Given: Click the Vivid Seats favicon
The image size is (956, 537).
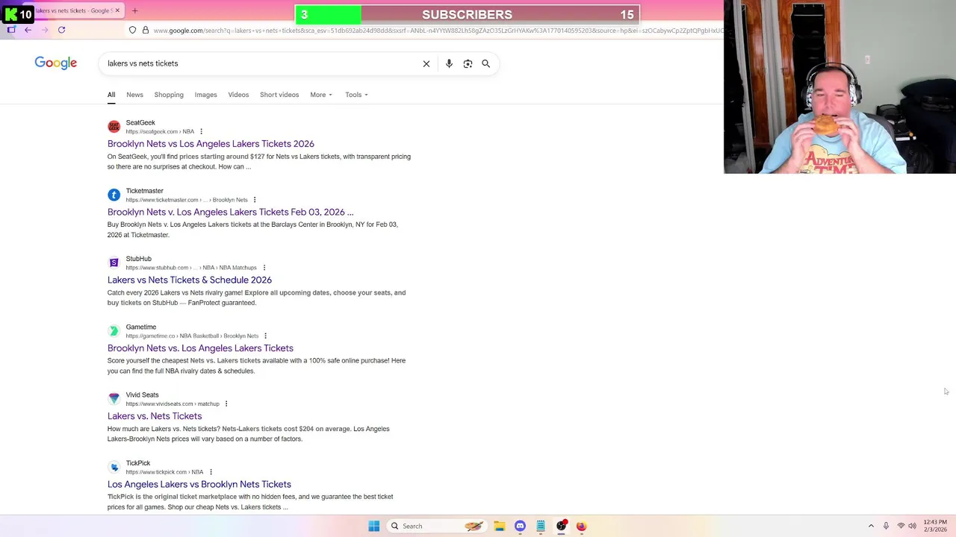Looking at the screenshot, I should (x=114, y=399).
